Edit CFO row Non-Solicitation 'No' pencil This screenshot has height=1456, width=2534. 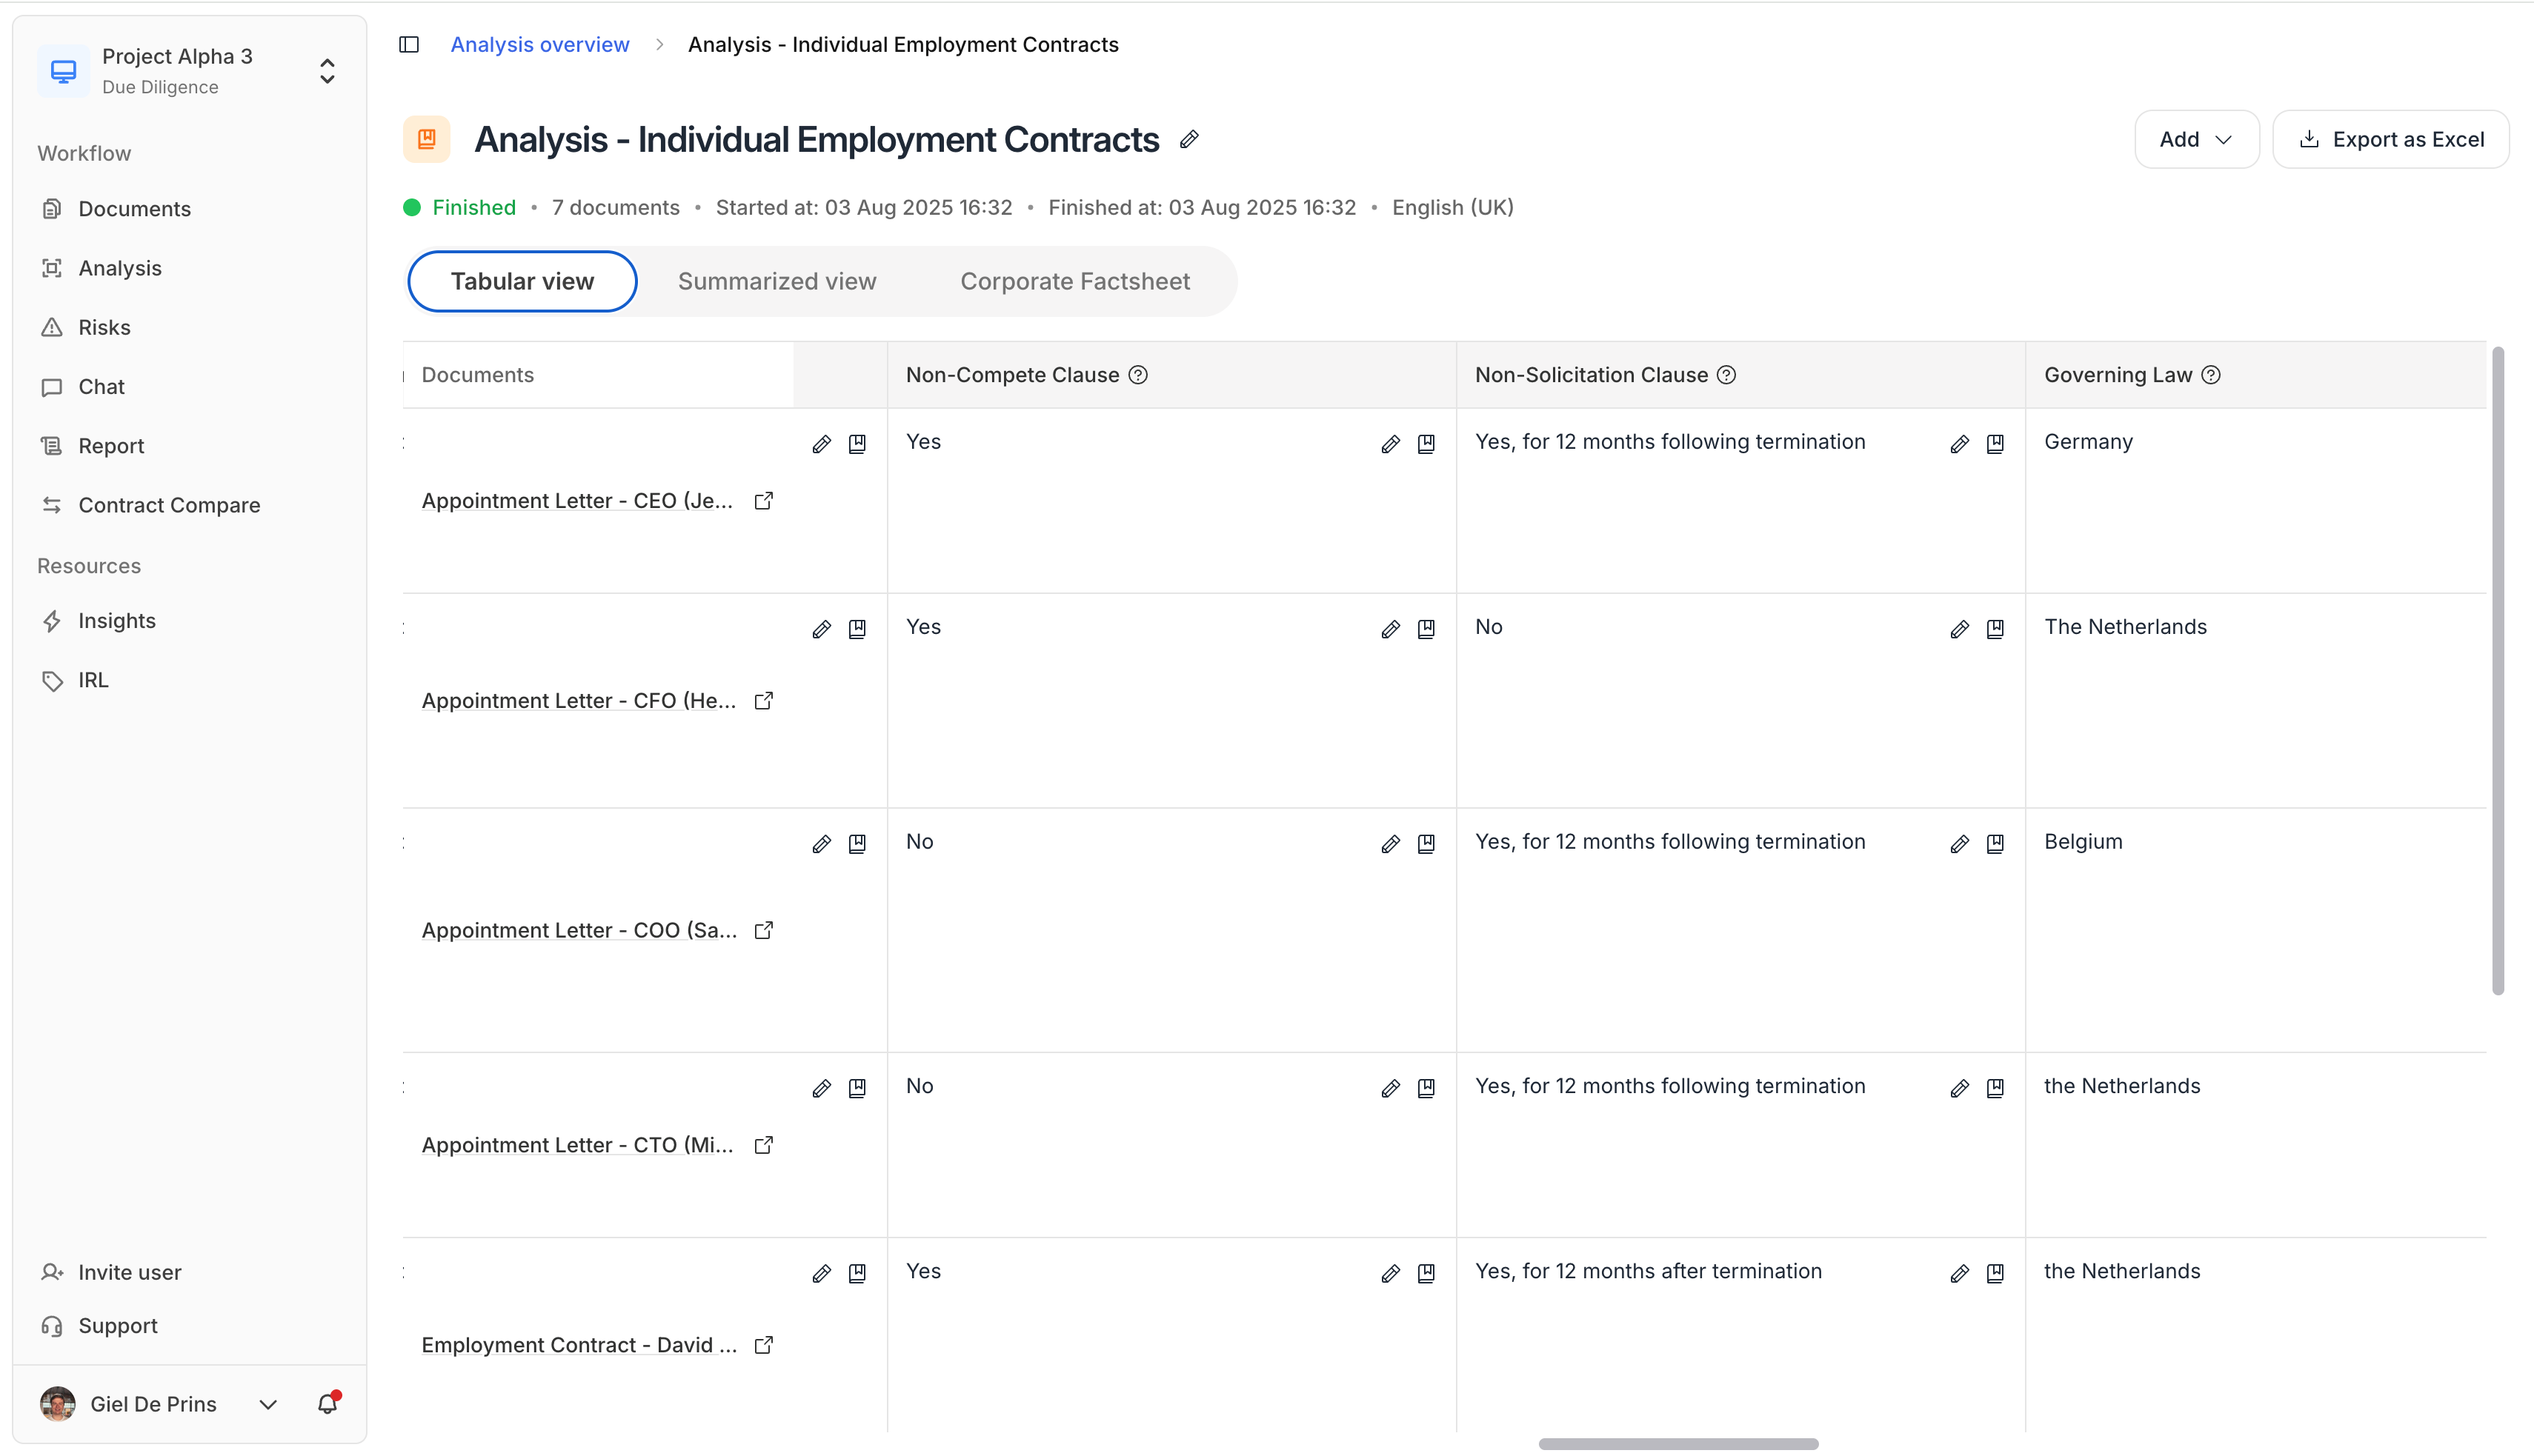click(1960, 629)
